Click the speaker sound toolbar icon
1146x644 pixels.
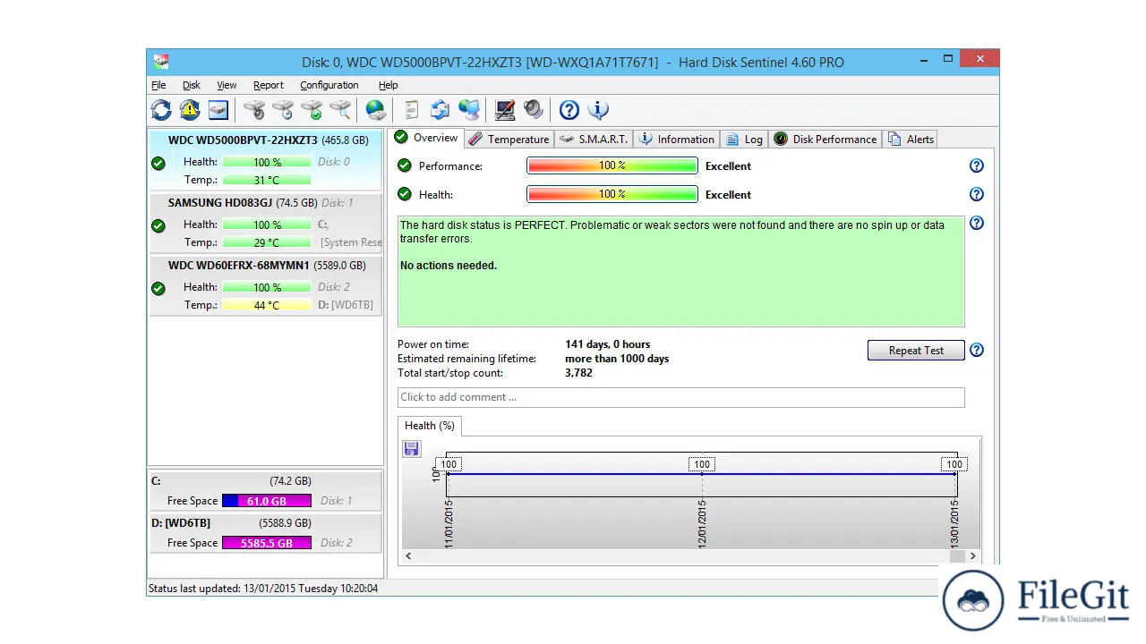(534, 110)
